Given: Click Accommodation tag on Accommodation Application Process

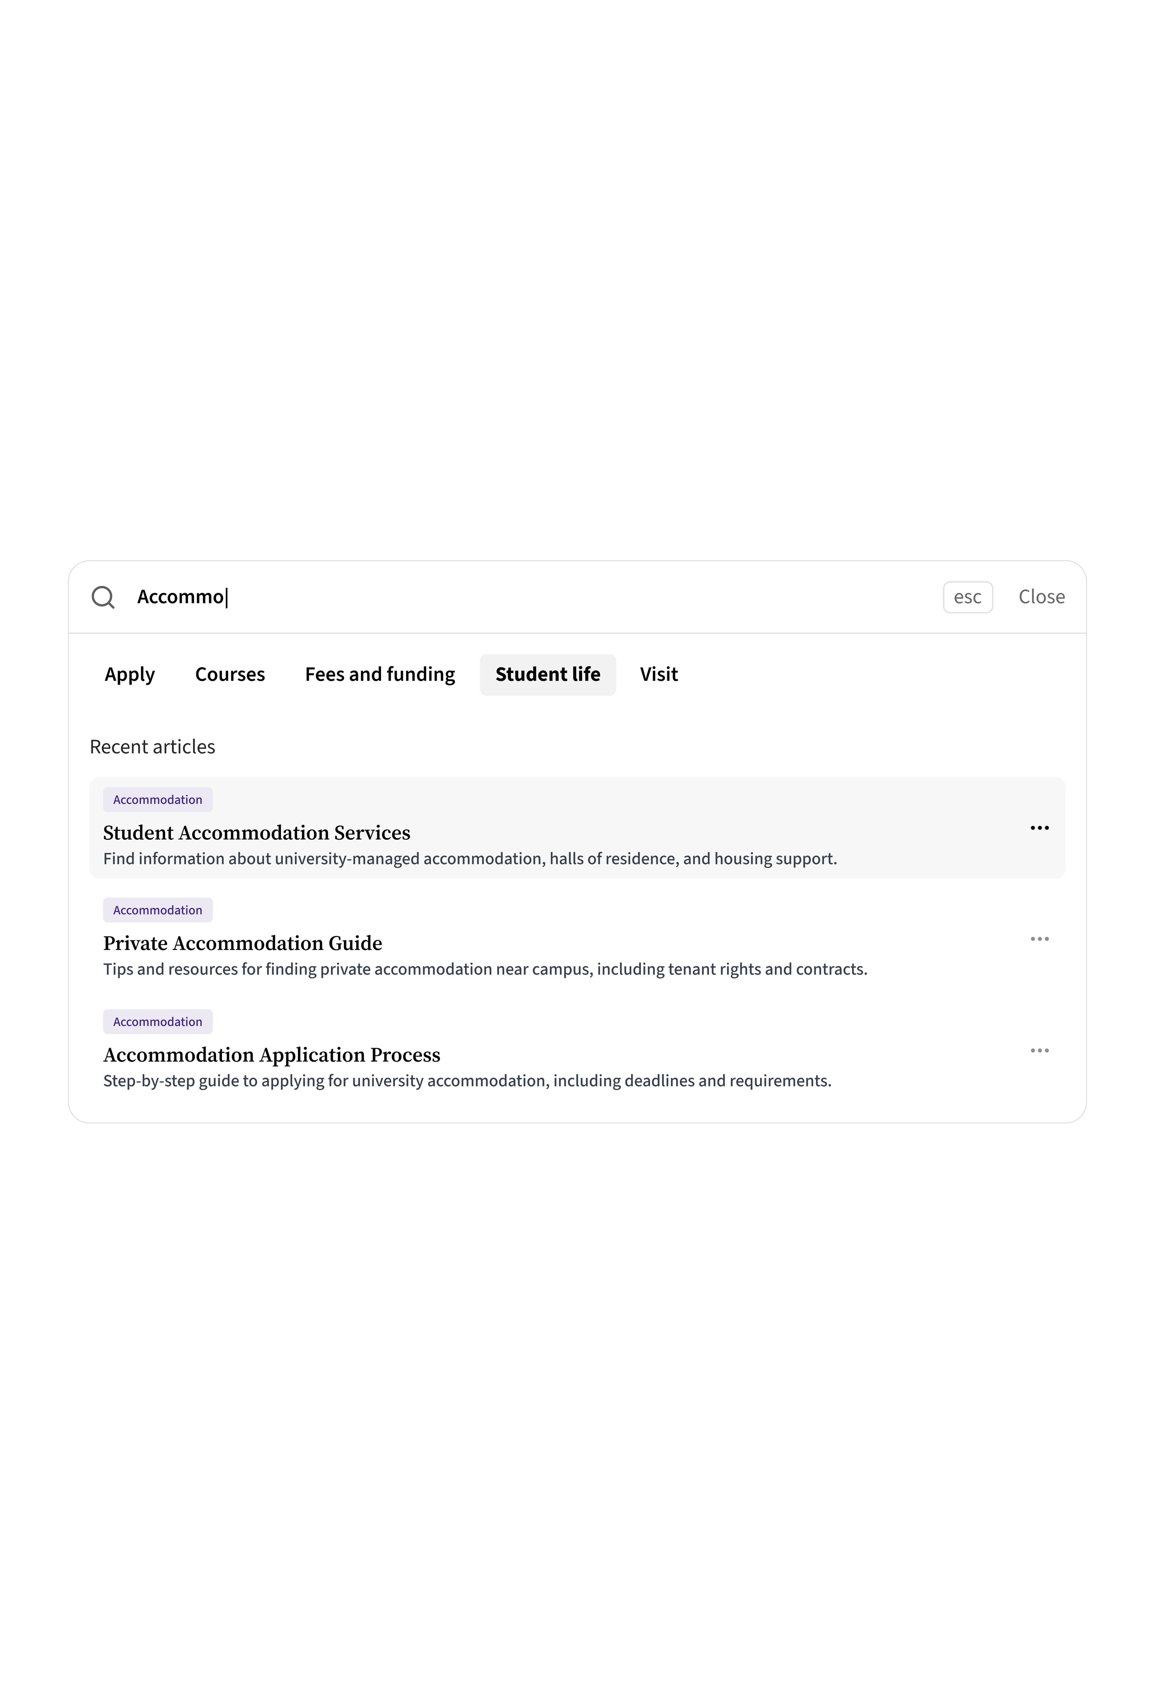Looking at the screenshot, I should 157,1022.
